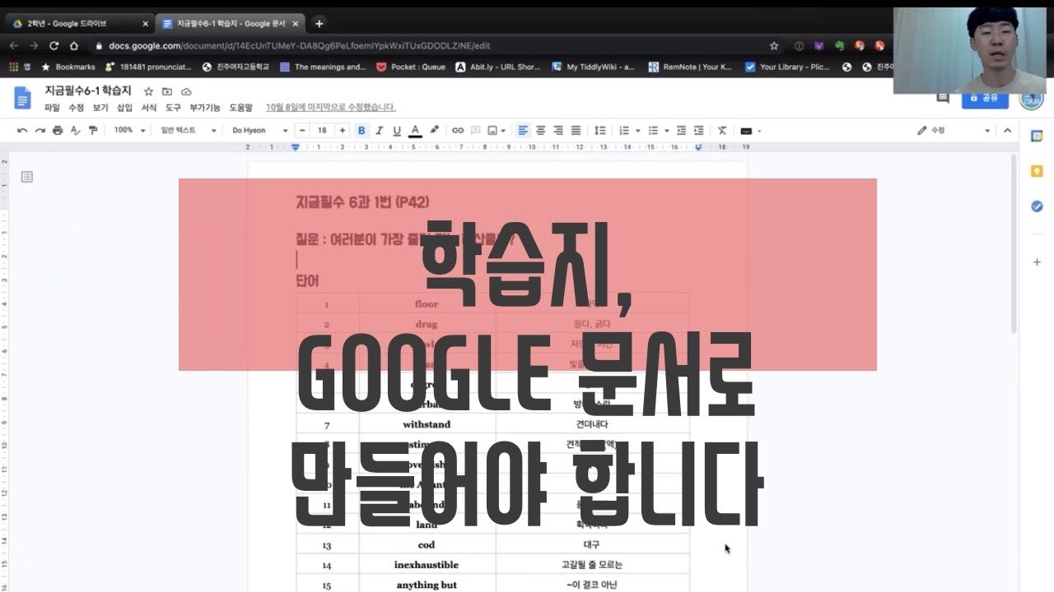Click the Undo arrow in the toolbar
The height and width of the screenshot is (592, 1054).
pos(22,130)
